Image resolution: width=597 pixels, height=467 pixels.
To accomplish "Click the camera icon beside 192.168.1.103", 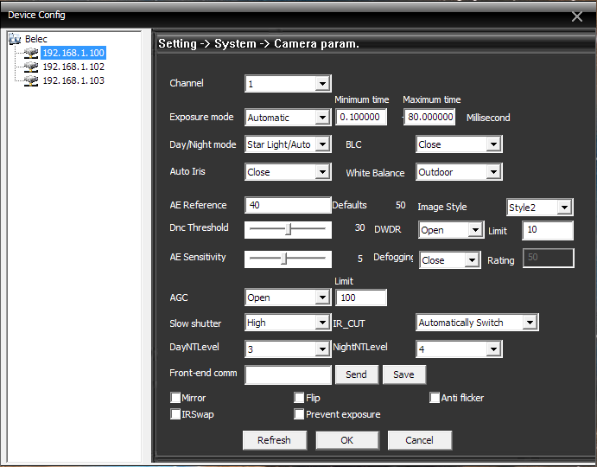I will [x=31, y=80].
